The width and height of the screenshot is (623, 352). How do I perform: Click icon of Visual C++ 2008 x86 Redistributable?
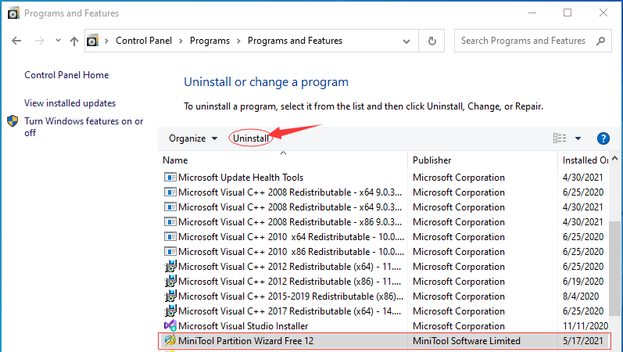click(170, 221)
